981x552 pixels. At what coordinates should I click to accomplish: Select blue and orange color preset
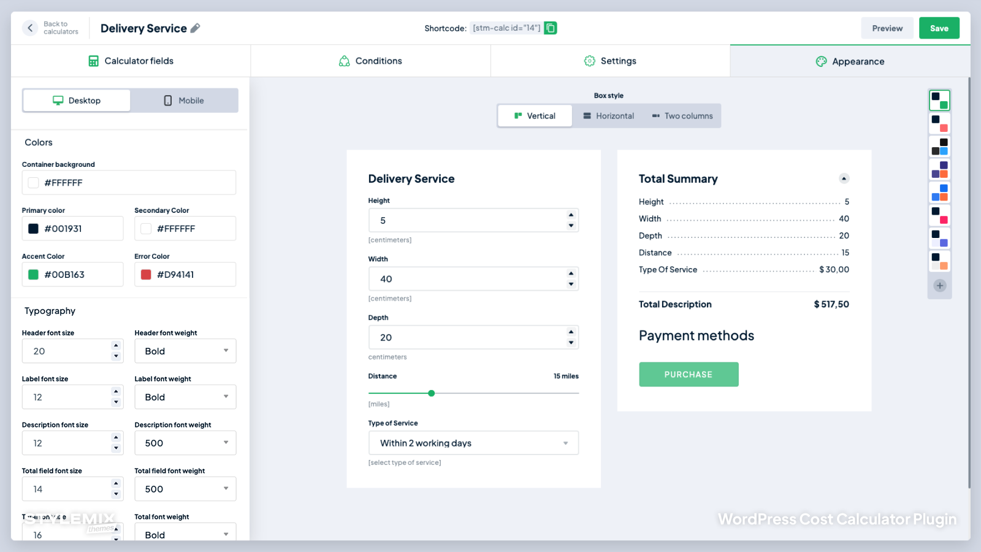[x=939, y=193]
